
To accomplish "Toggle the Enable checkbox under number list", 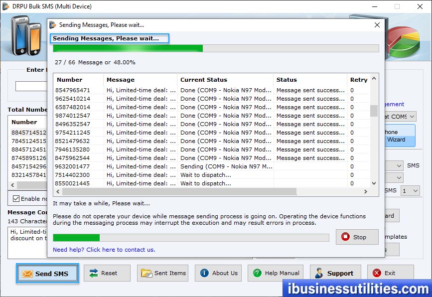I will [16, 199].
